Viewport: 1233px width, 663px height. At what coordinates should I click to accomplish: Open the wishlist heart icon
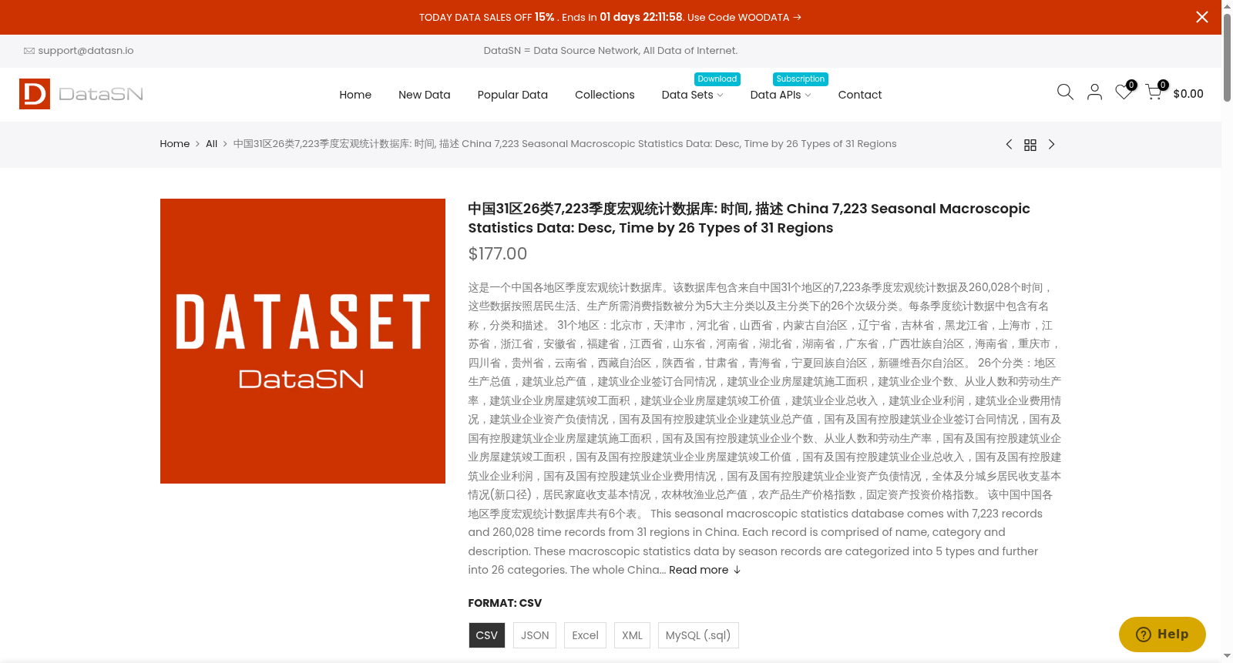coord(1124,92)
